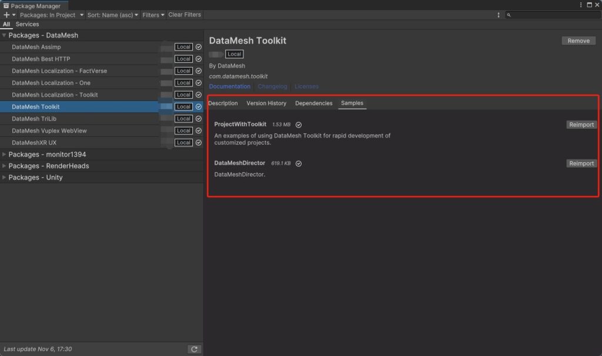Collapse the Packages - DataMesh group
Viewport: 602px width, 356px height.
pos(5,35)
